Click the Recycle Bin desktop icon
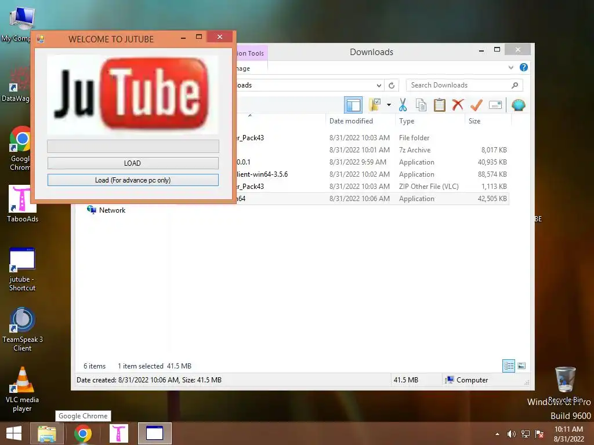Viewport: 594px width, 445px height. [x=565, y=385]
